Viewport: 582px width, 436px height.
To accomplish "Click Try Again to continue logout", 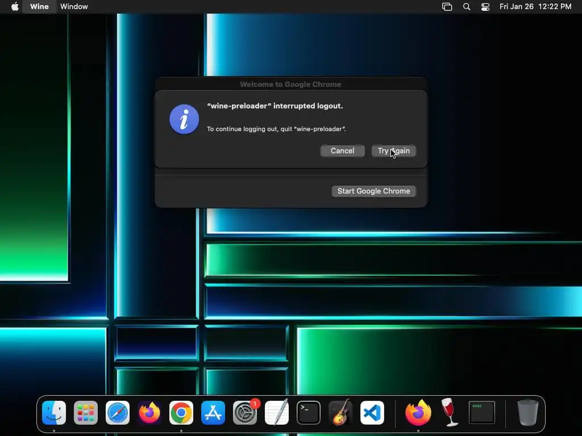I will 394,151.
